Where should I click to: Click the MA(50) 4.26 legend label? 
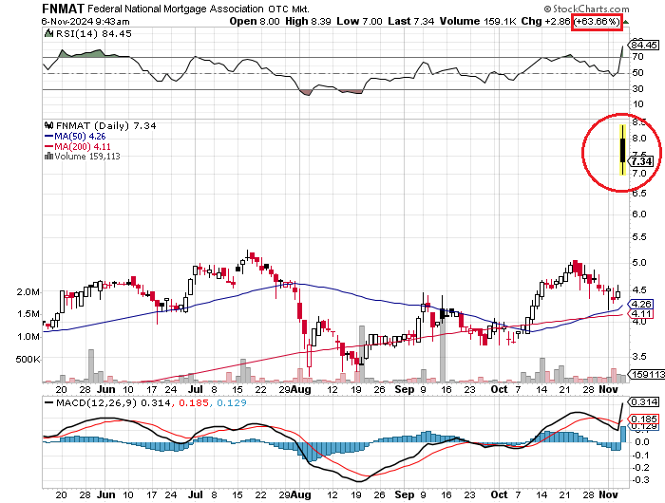(x=80, y=137)
